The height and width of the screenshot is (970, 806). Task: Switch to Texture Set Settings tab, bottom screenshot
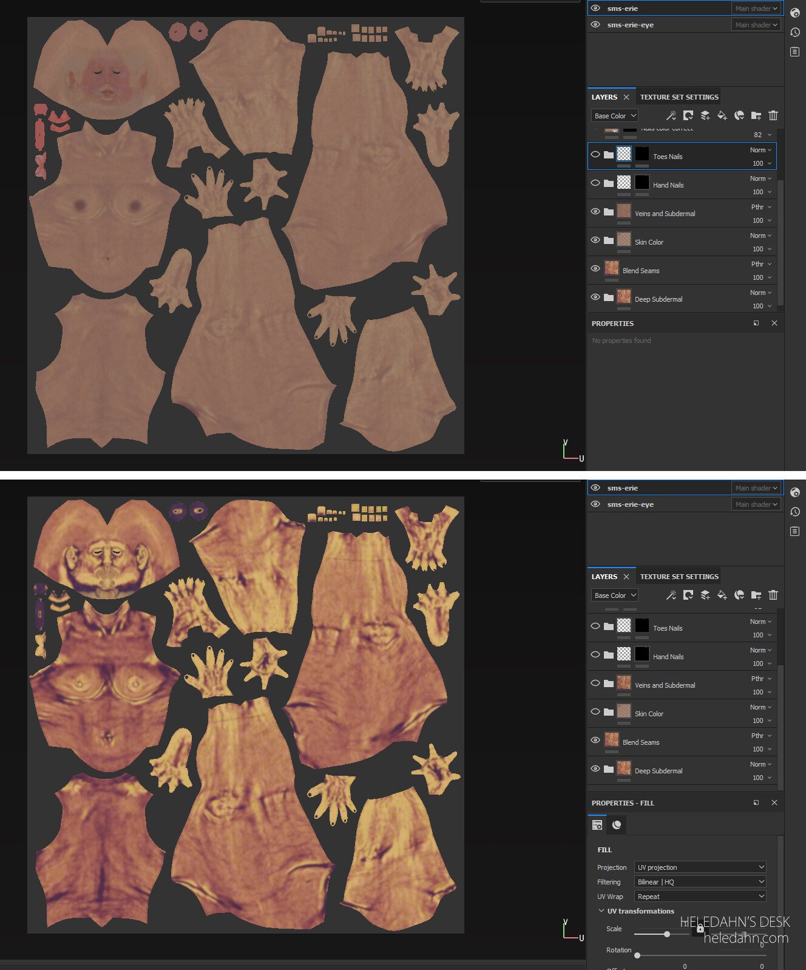coord(679,577)
